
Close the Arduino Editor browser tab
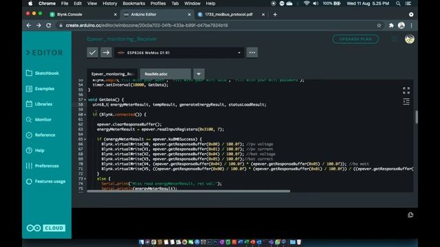click(189, 14)
